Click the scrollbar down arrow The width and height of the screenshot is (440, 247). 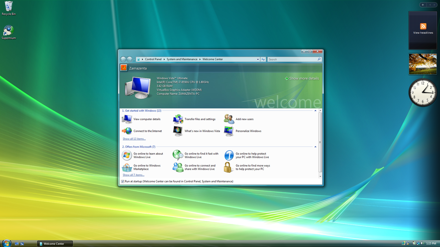(320, 176)
